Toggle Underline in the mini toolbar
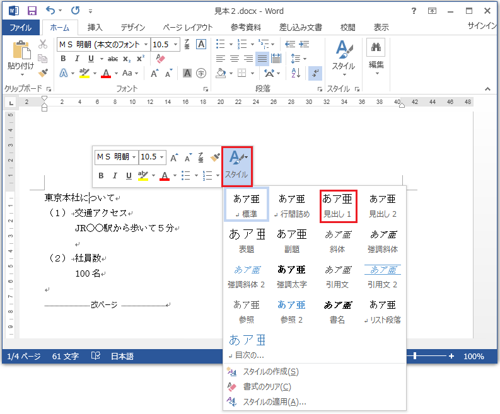 pos(129,176)
